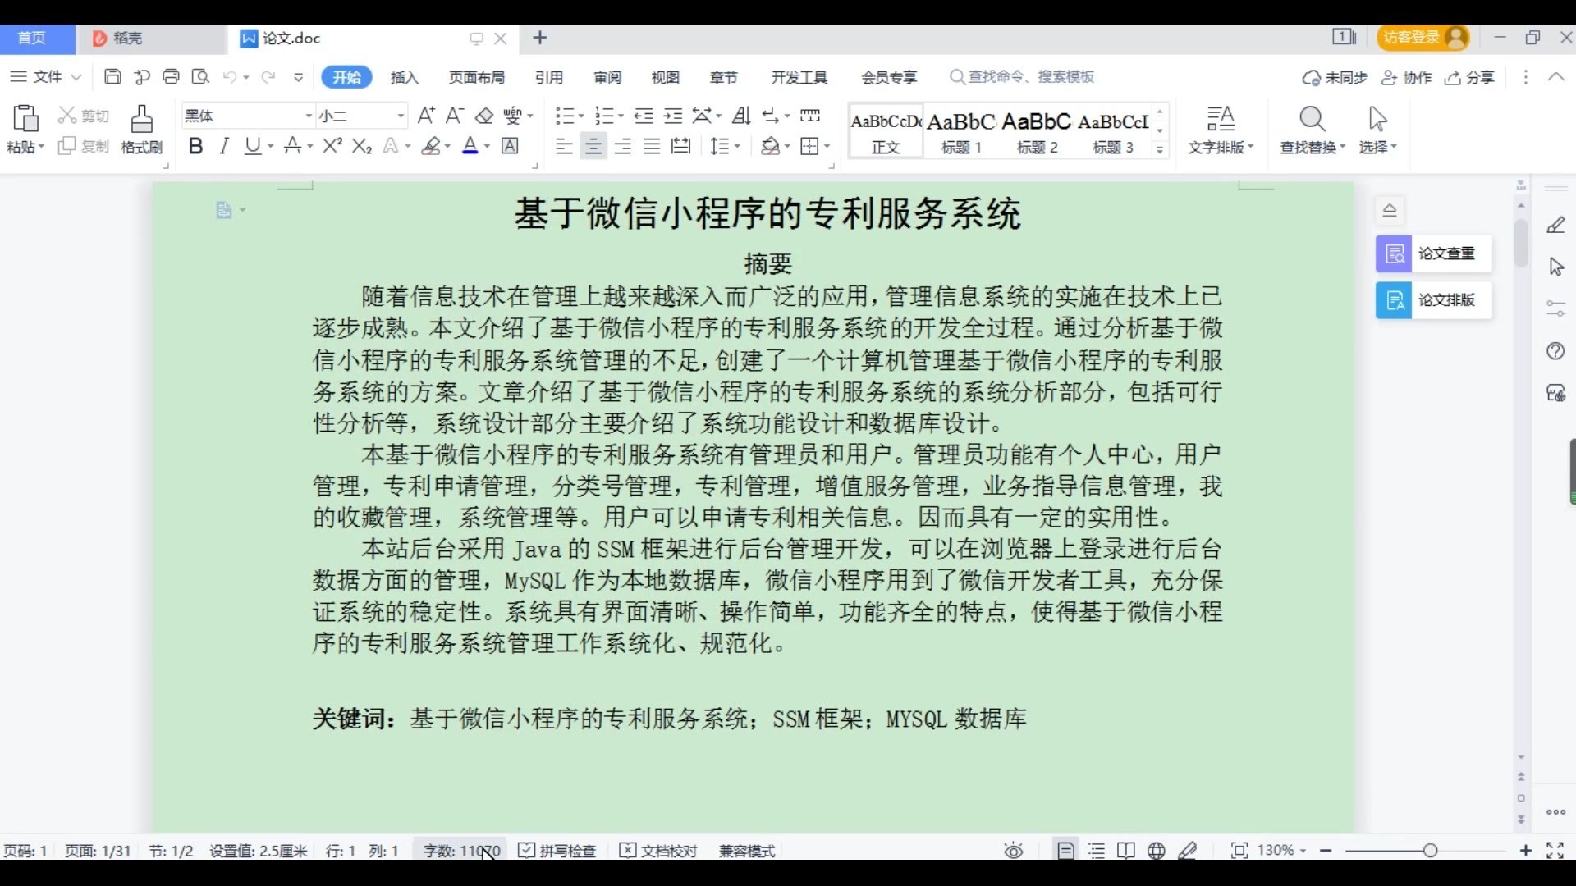Toggle italic formatting
1576x886 pixels.
[x=224, y=146]
